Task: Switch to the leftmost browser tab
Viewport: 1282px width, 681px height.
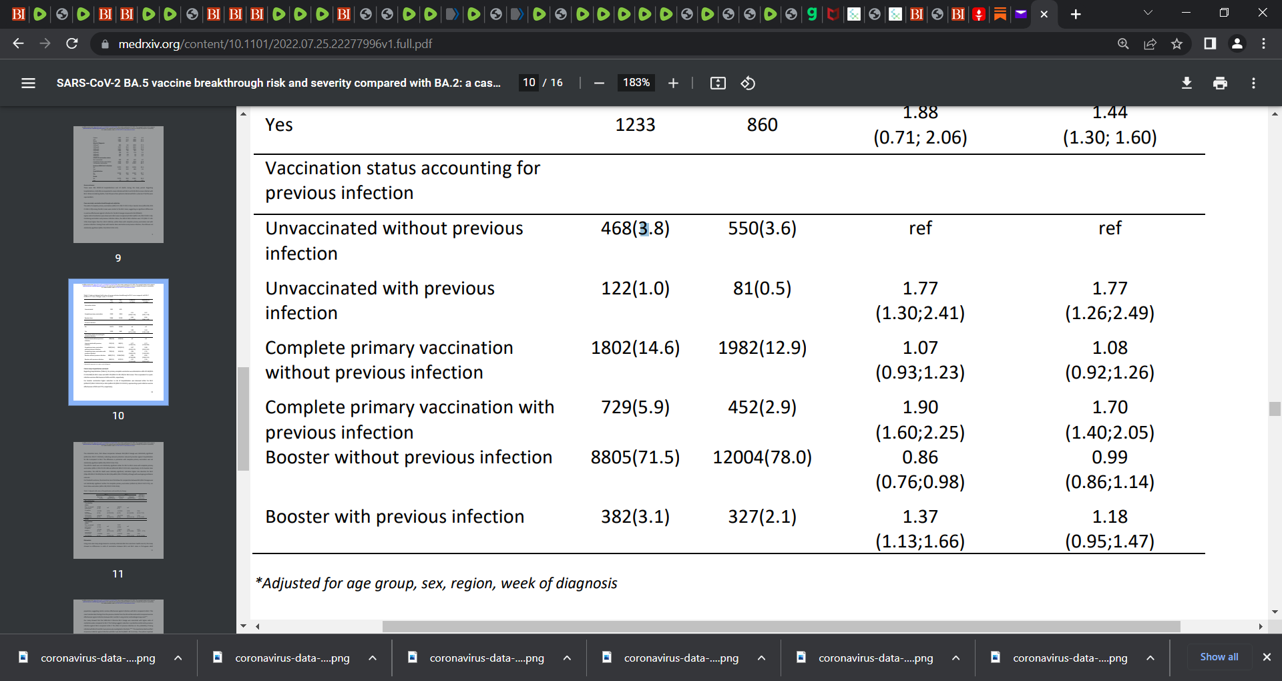Action: pyautogui.click(x=18, y=14)
